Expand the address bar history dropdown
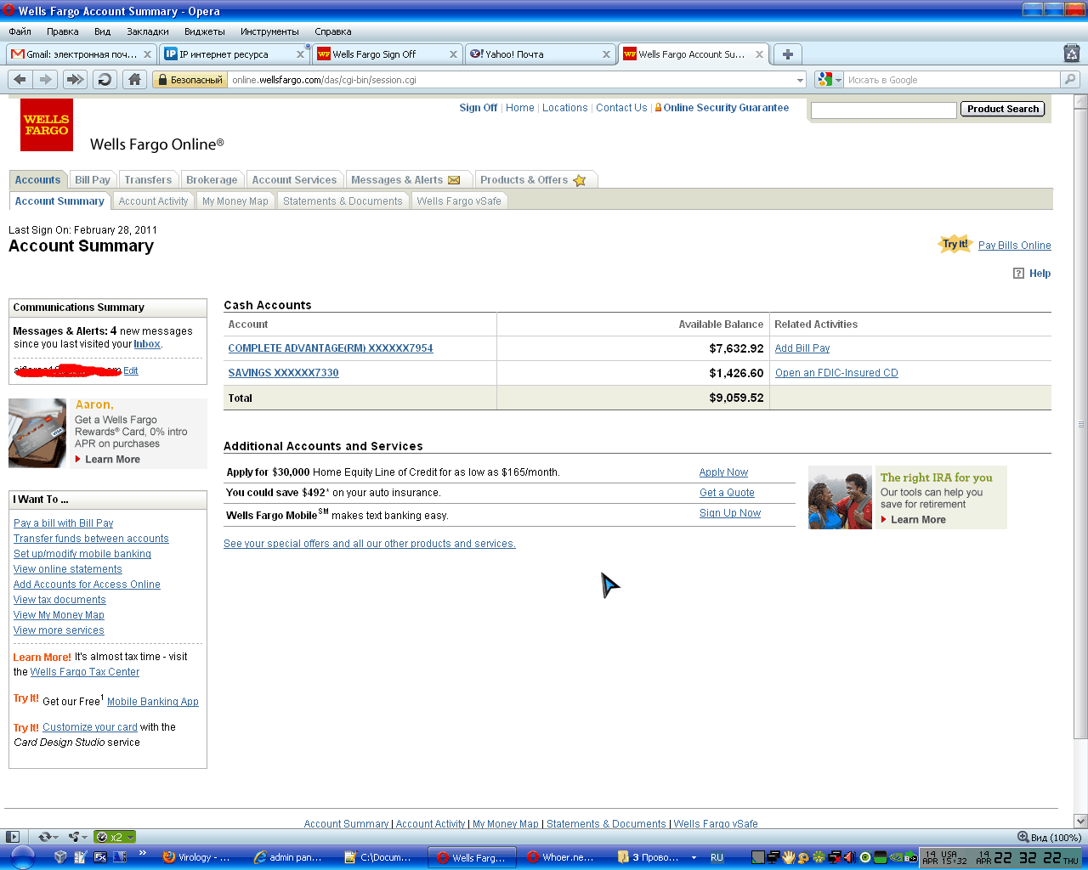 pos(800,80)
